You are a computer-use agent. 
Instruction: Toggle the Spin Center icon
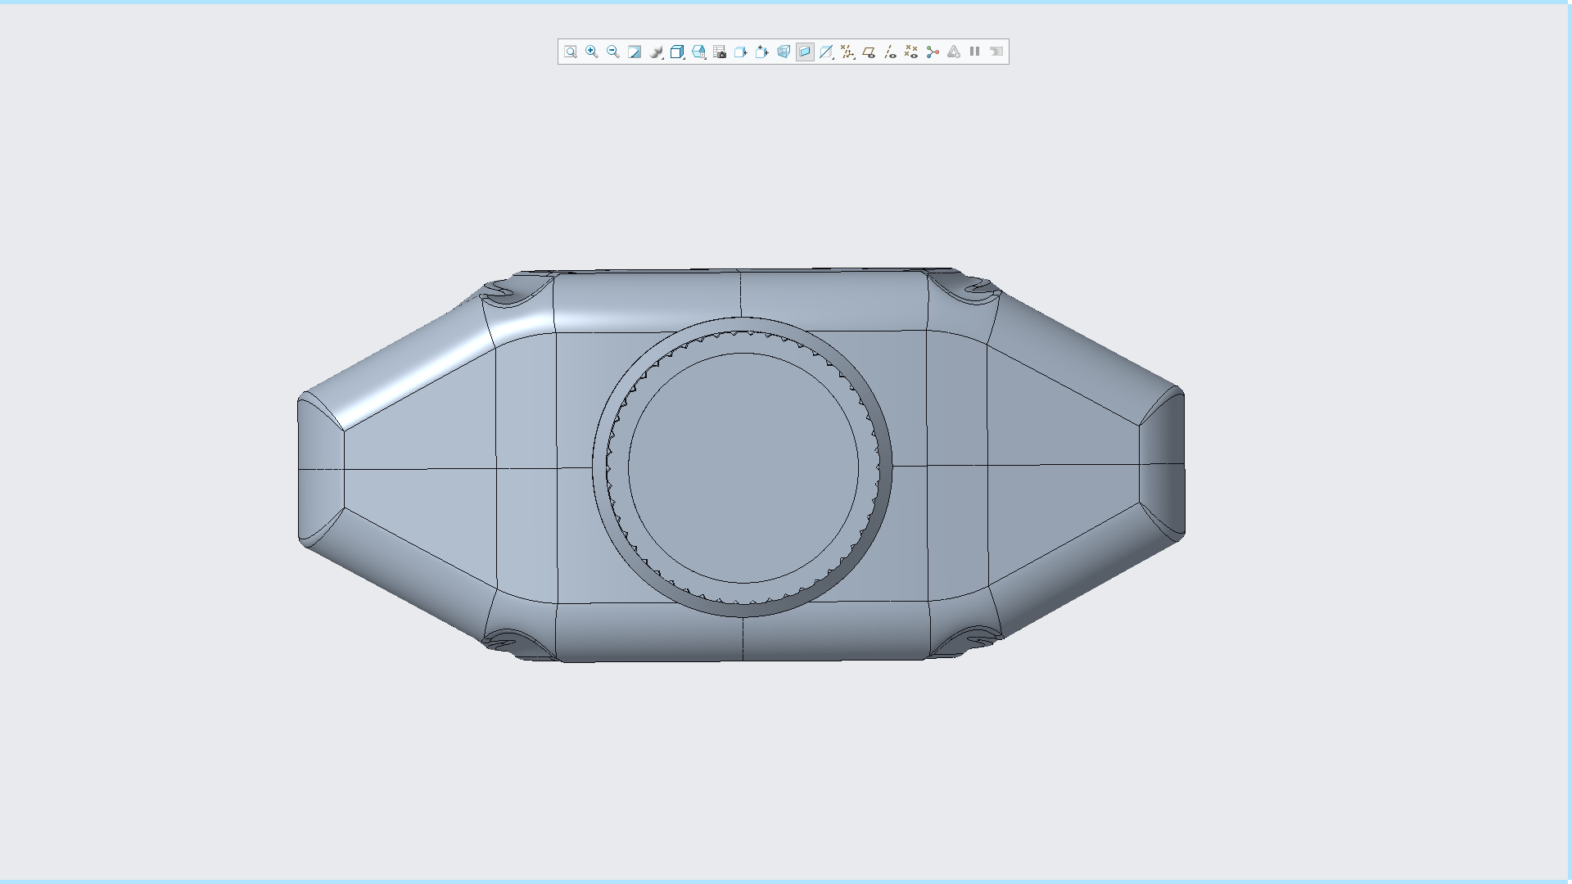tap(933, 52)
